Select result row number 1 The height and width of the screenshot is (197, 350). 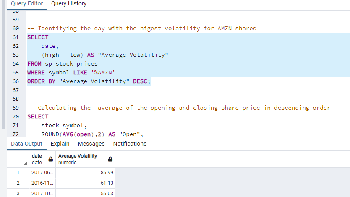[x=18, y=173]
